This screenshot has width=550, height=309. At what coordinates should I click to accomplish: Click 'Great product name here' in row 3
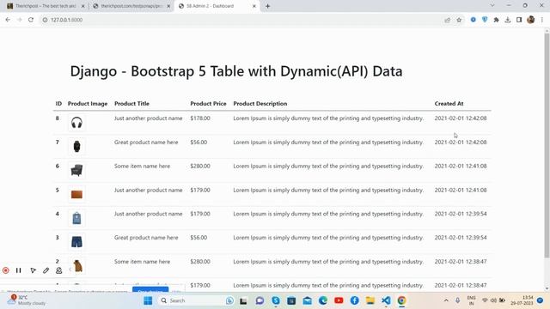point(146,238)
